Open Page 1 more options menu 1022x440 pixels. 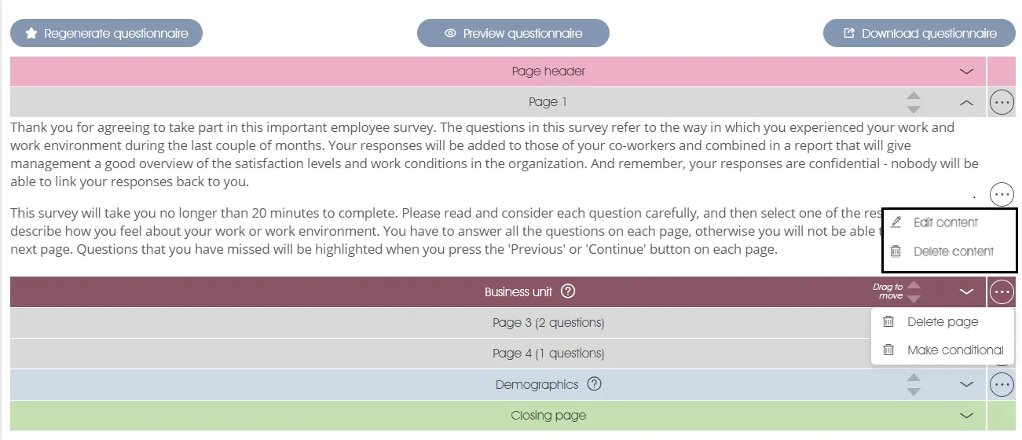1002,102
